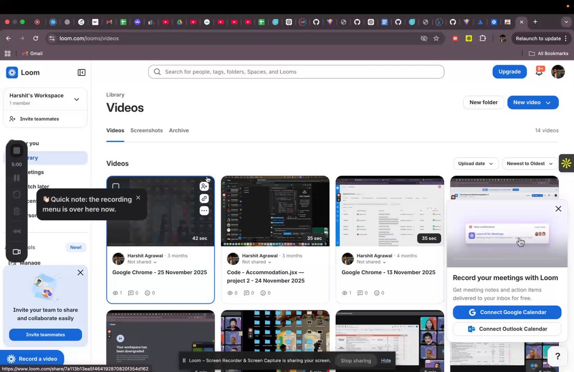Open the Upload date sort dropdown

click(476, 163)
